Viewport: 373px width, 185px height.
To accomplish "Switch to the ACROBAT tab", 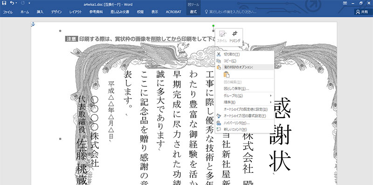I will pos(173,12).
